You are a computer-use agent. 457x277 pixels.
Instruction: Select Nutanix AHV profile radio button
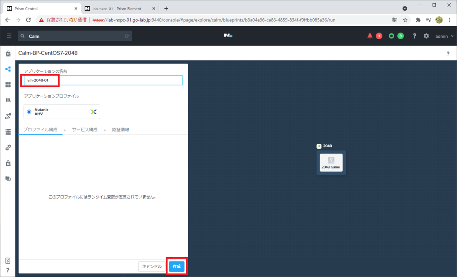(x=29, y=112)
